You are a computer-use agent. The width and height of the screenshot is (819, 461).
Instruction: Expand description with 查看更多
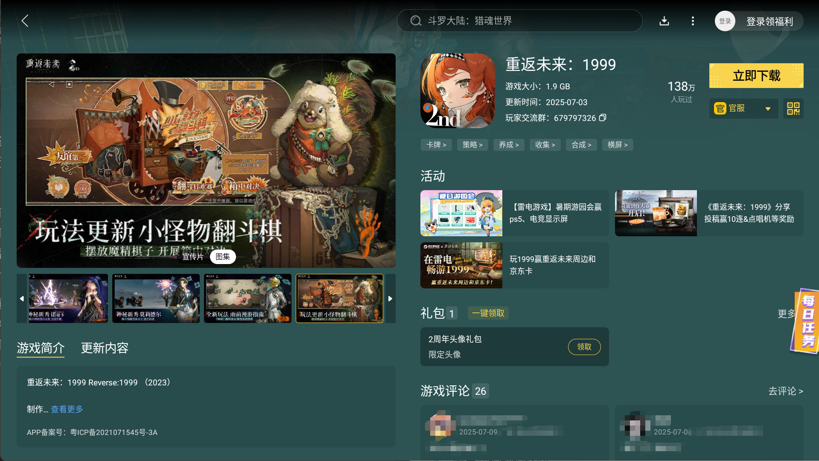pos(67,409)
